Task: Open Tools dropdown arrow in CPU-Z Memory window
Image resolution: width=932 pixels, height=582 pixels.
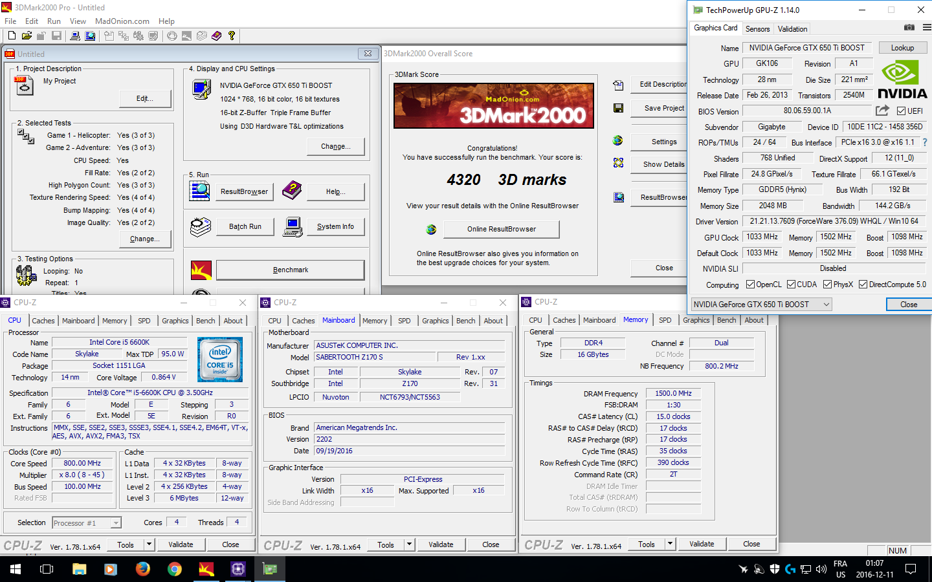Action: tap(670, 544)
